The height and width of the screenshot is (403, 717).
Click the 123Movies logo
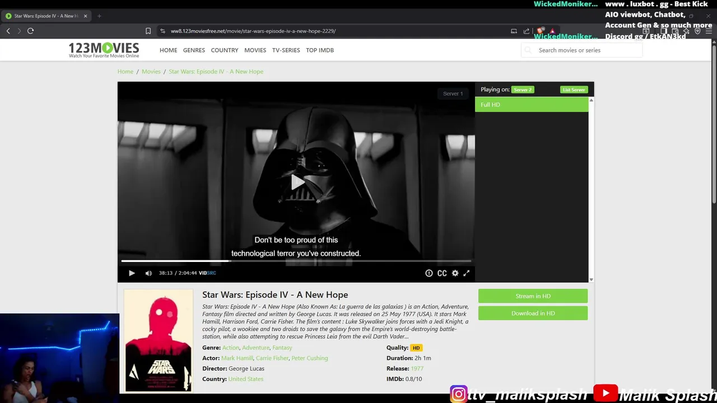click(104, 50)
